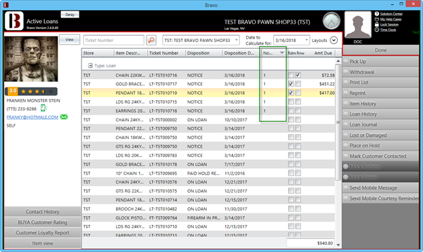Select the Withdrawal menu option
Screen dimensions: 423x252
tap(381, 72)
